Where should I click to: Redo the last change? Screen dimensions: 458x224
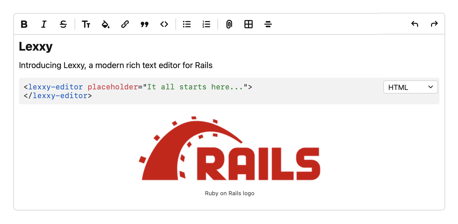point(434,24)
